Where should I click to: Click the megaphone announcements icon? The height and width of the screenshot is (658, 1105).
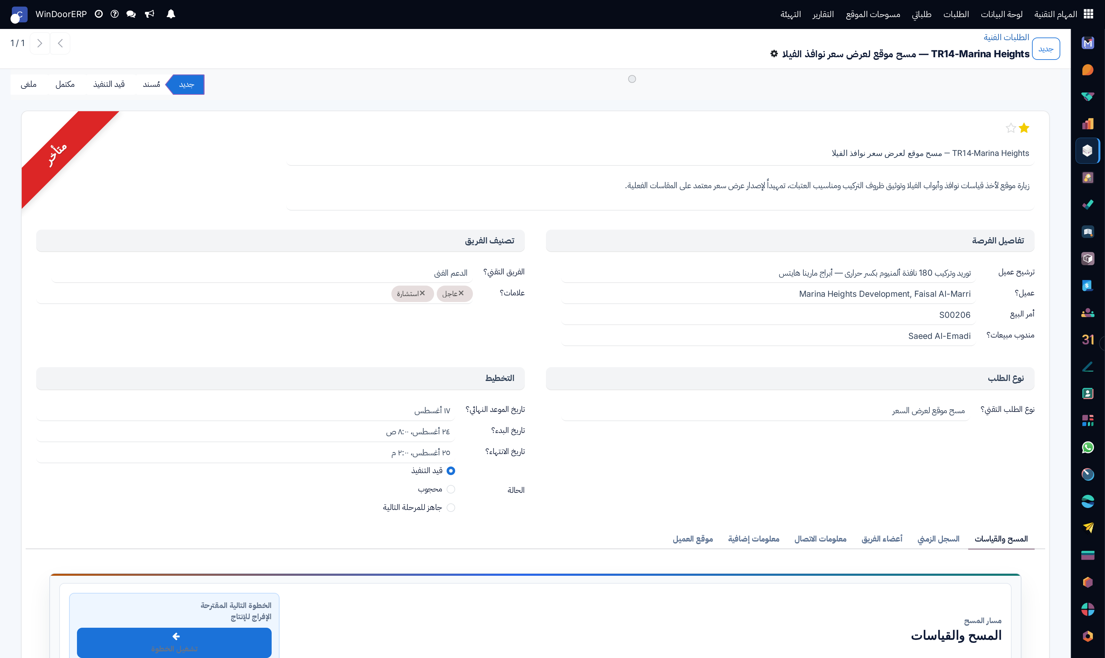click(149, 14)
